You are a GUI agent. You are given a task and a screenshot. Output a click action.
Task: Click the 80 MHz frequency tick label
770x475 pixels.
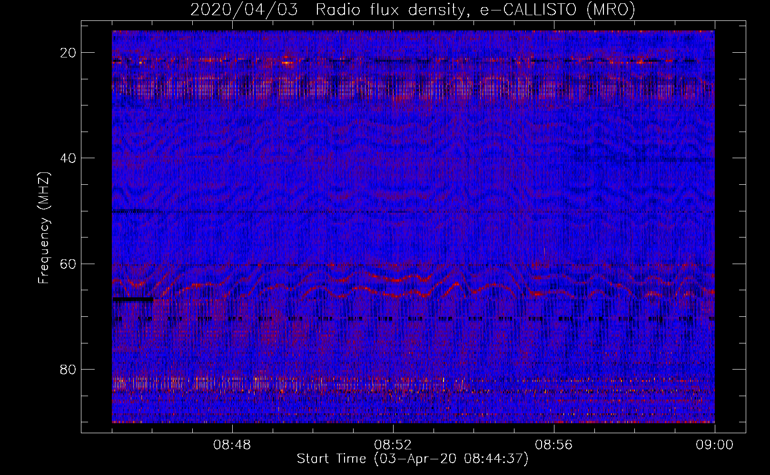tap(69, 370)
